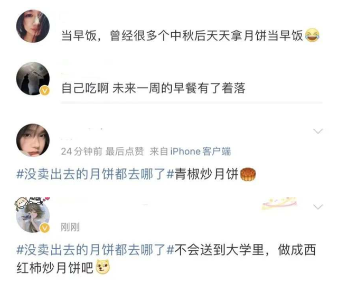Click the doge emoji after 炒月饼吧
The height and width of the screenshot is (283, 338).
[x=103, y=267]
